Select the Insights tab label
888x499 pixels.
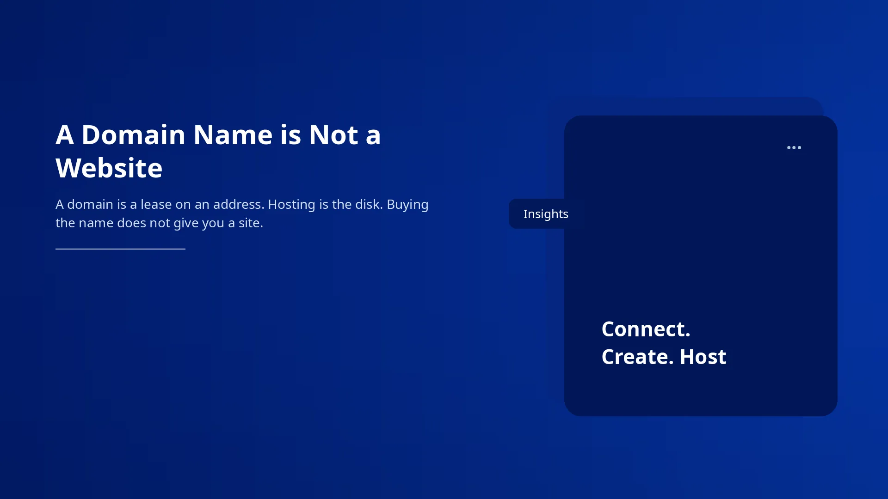pyautogui.click(x=546, y=214)
